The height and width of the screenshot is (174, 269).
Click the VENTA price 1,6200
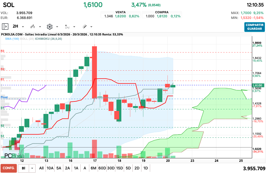coord(120,16)
